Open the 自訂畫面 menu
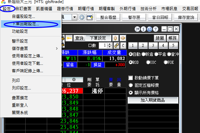The width and height of the screenshot is (200, 133). (x=23, y=9)
